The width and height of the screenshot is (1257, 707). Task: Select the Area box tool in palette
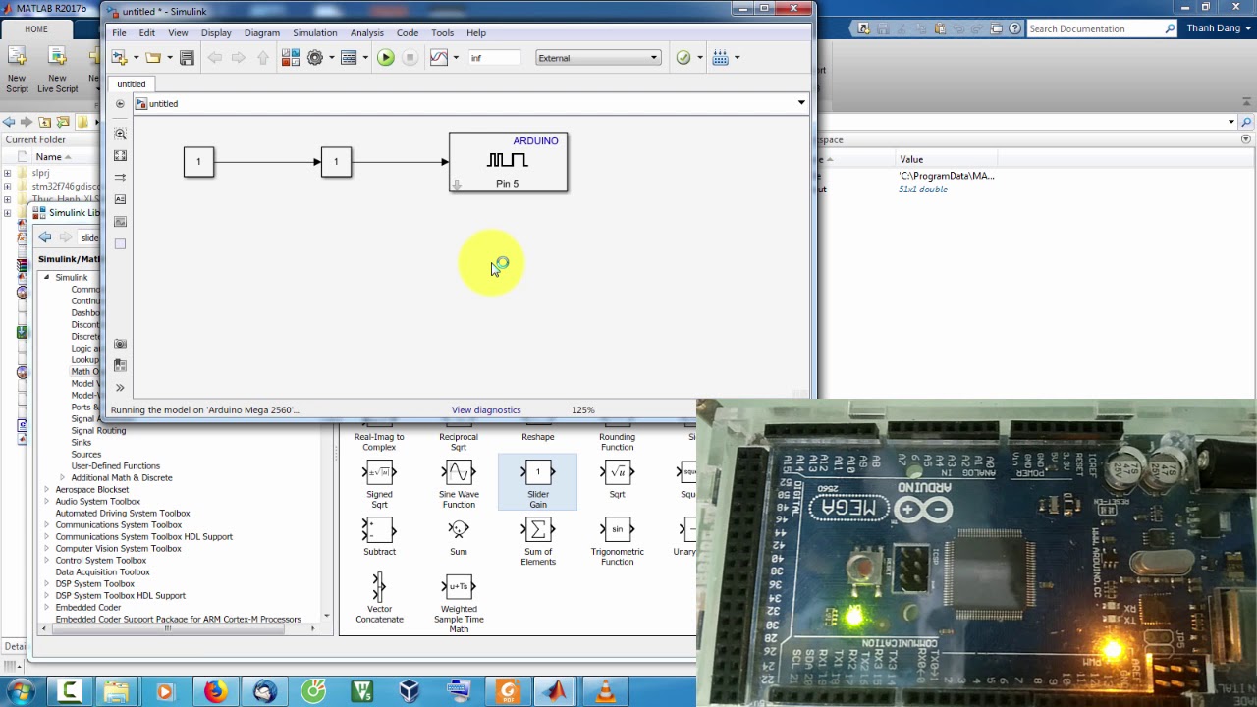(121, 244)
